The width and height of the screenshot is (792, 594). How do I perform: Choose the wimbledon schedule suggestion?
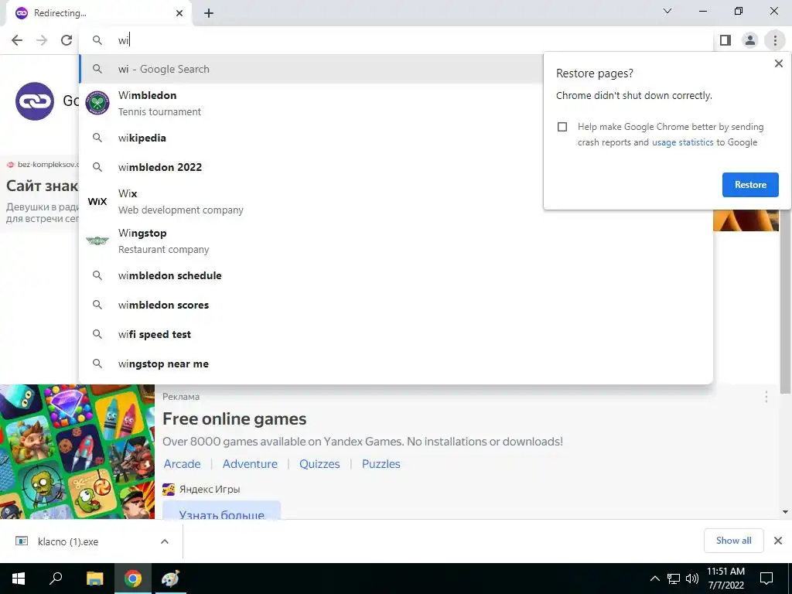pyautogui.click(x=396, y=276)
